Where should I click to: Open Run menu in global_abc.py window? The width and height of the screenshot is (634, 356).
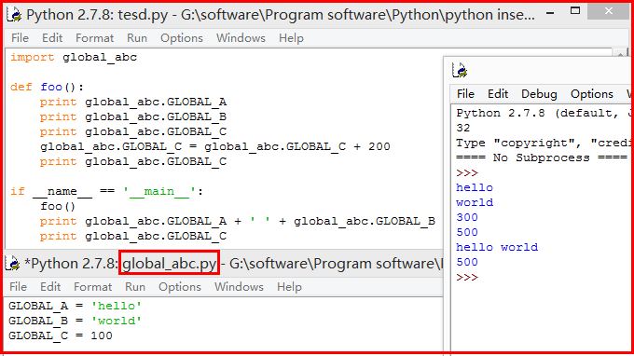[x=134, y=287]
